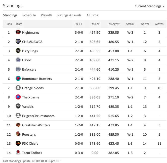
Task: Open the Team Tadlock team link
Action: (32, 153)
